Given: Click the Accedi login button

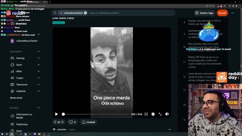Looking at the screenshot, I should click(222, 13).
